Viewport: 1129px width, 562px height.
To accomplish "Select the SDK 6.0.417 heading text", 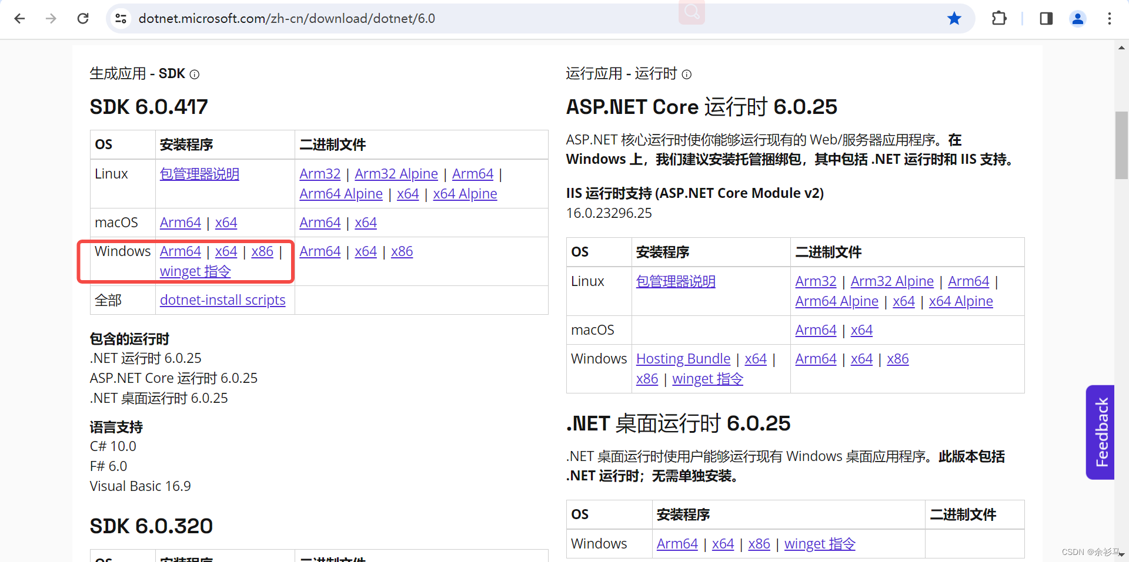I will (x=149, y=107).
